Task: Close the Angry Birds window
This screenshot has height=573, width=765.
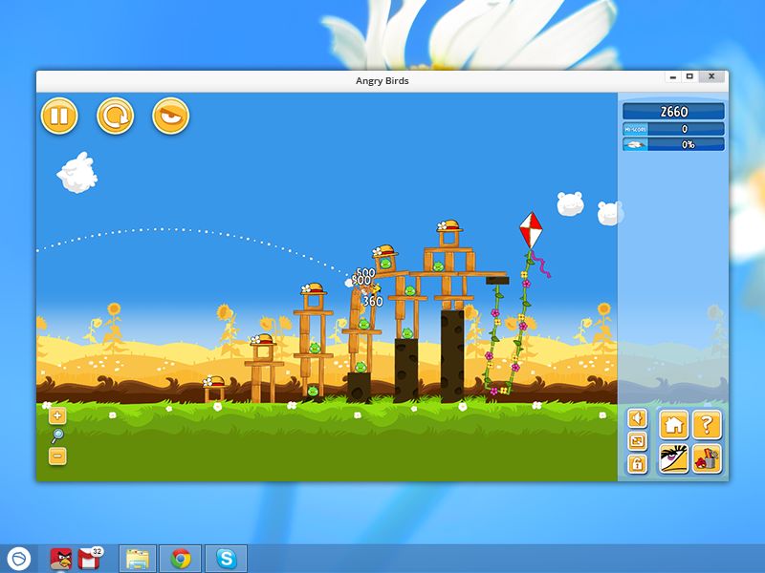Action: [711, 76]
